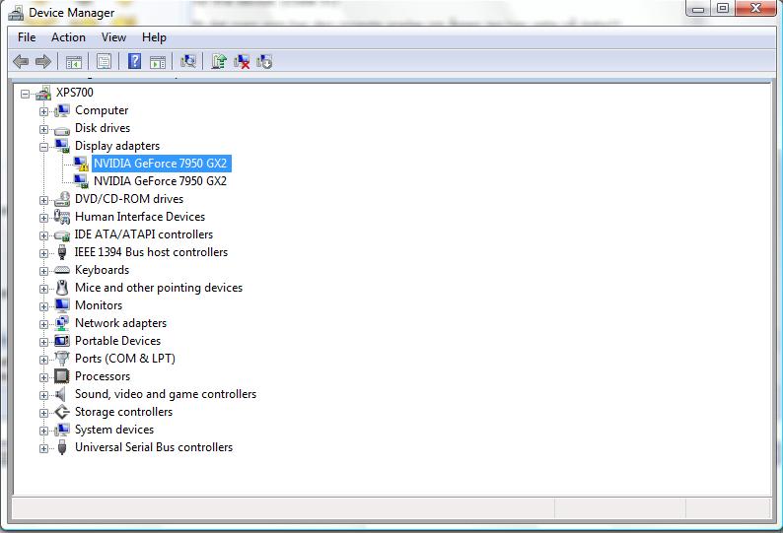The image size is (783, 533).
Task: Click the monitor icon for Monitors
Action: tap(62, 305)
